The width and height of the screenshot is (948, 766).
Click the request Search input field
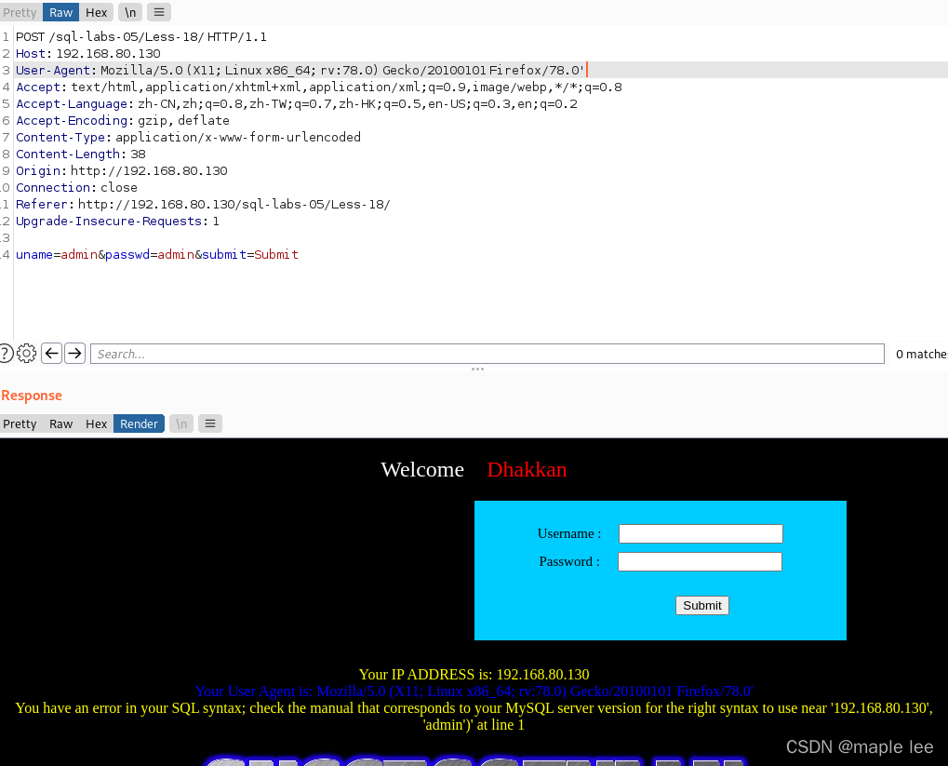coord(487,354)
